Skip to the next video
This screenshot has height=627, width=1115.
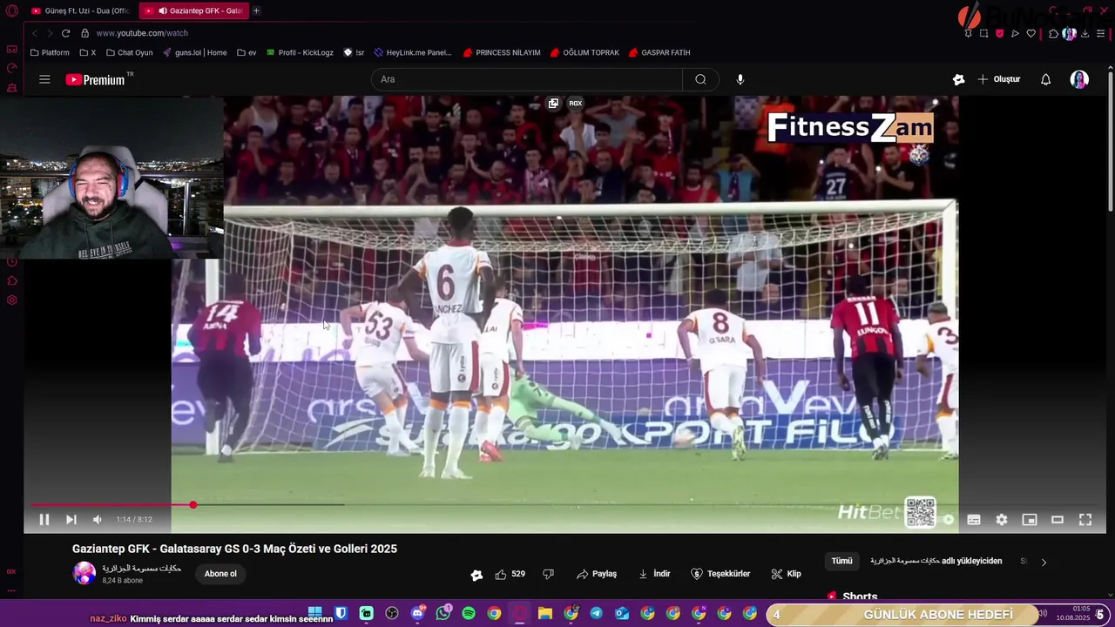coord(71,520)
